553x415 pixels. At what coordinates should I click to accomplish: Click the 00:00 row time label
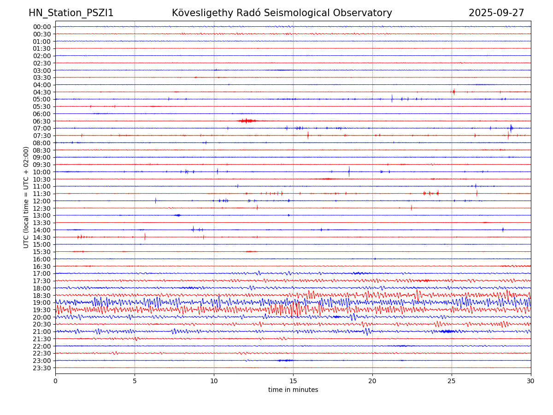click(42, 27)
